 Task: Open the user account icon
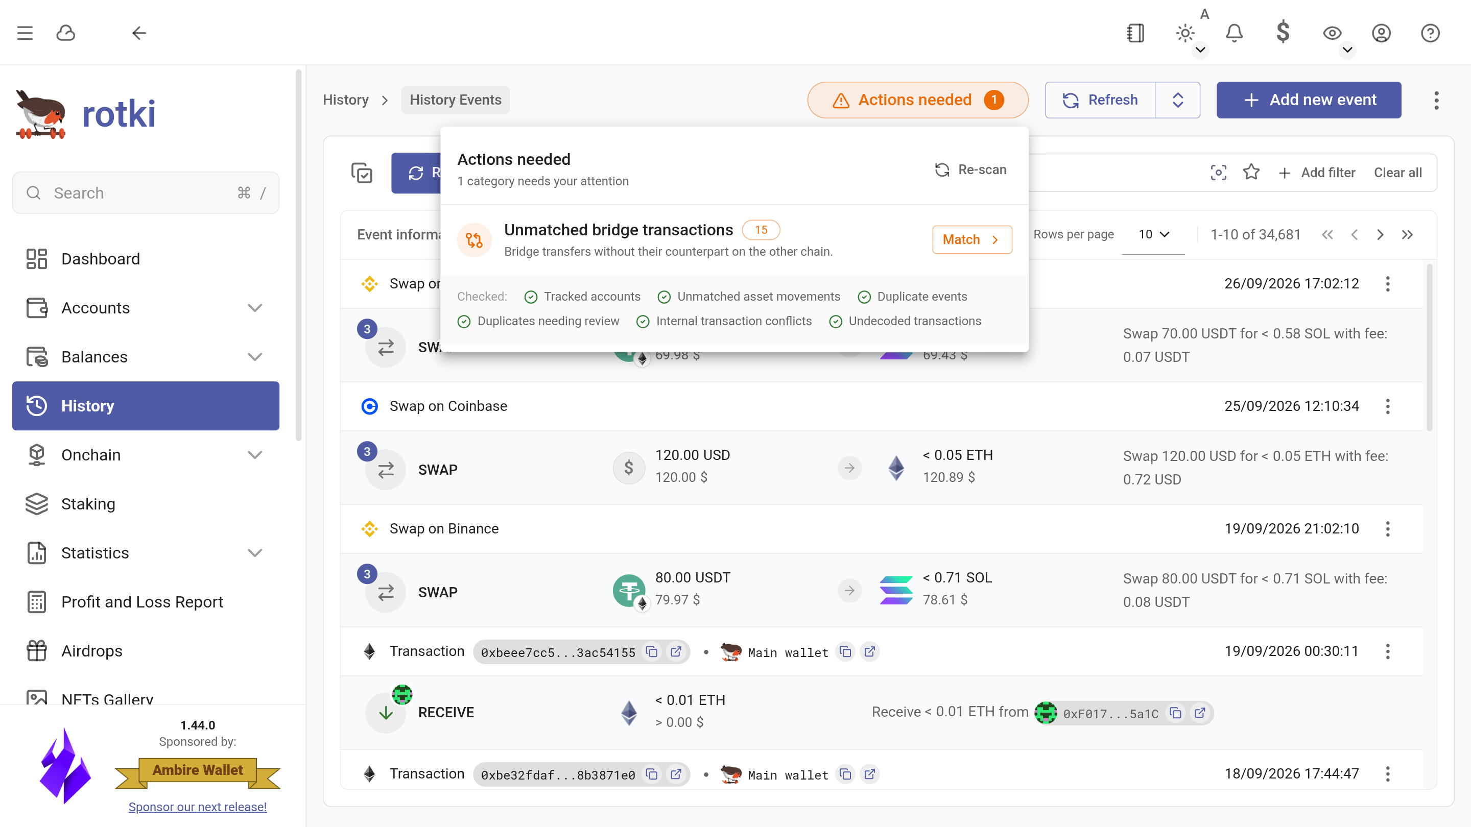(1381, 33)
